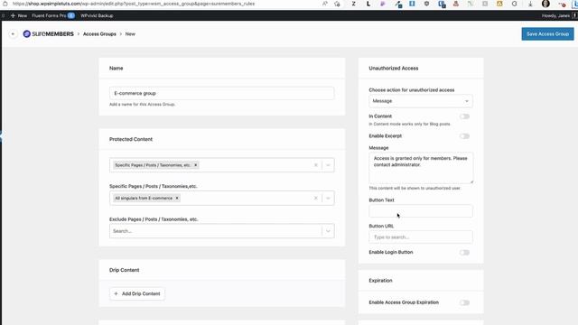Click the yellow extension icon in the browser toolbar
Screen dimensions: 578x325
click(499, 4)
